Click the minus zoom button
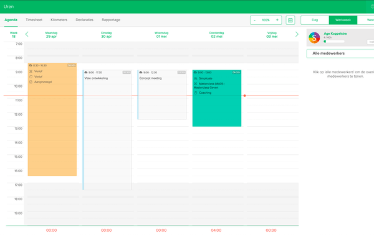The width and height of the screenshot is (374, 235). tap(255, 20)
